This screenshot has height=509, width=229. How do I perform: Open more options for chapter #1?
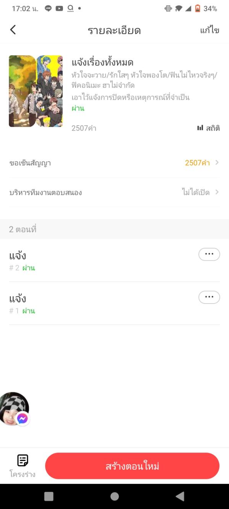coord(209,297)
